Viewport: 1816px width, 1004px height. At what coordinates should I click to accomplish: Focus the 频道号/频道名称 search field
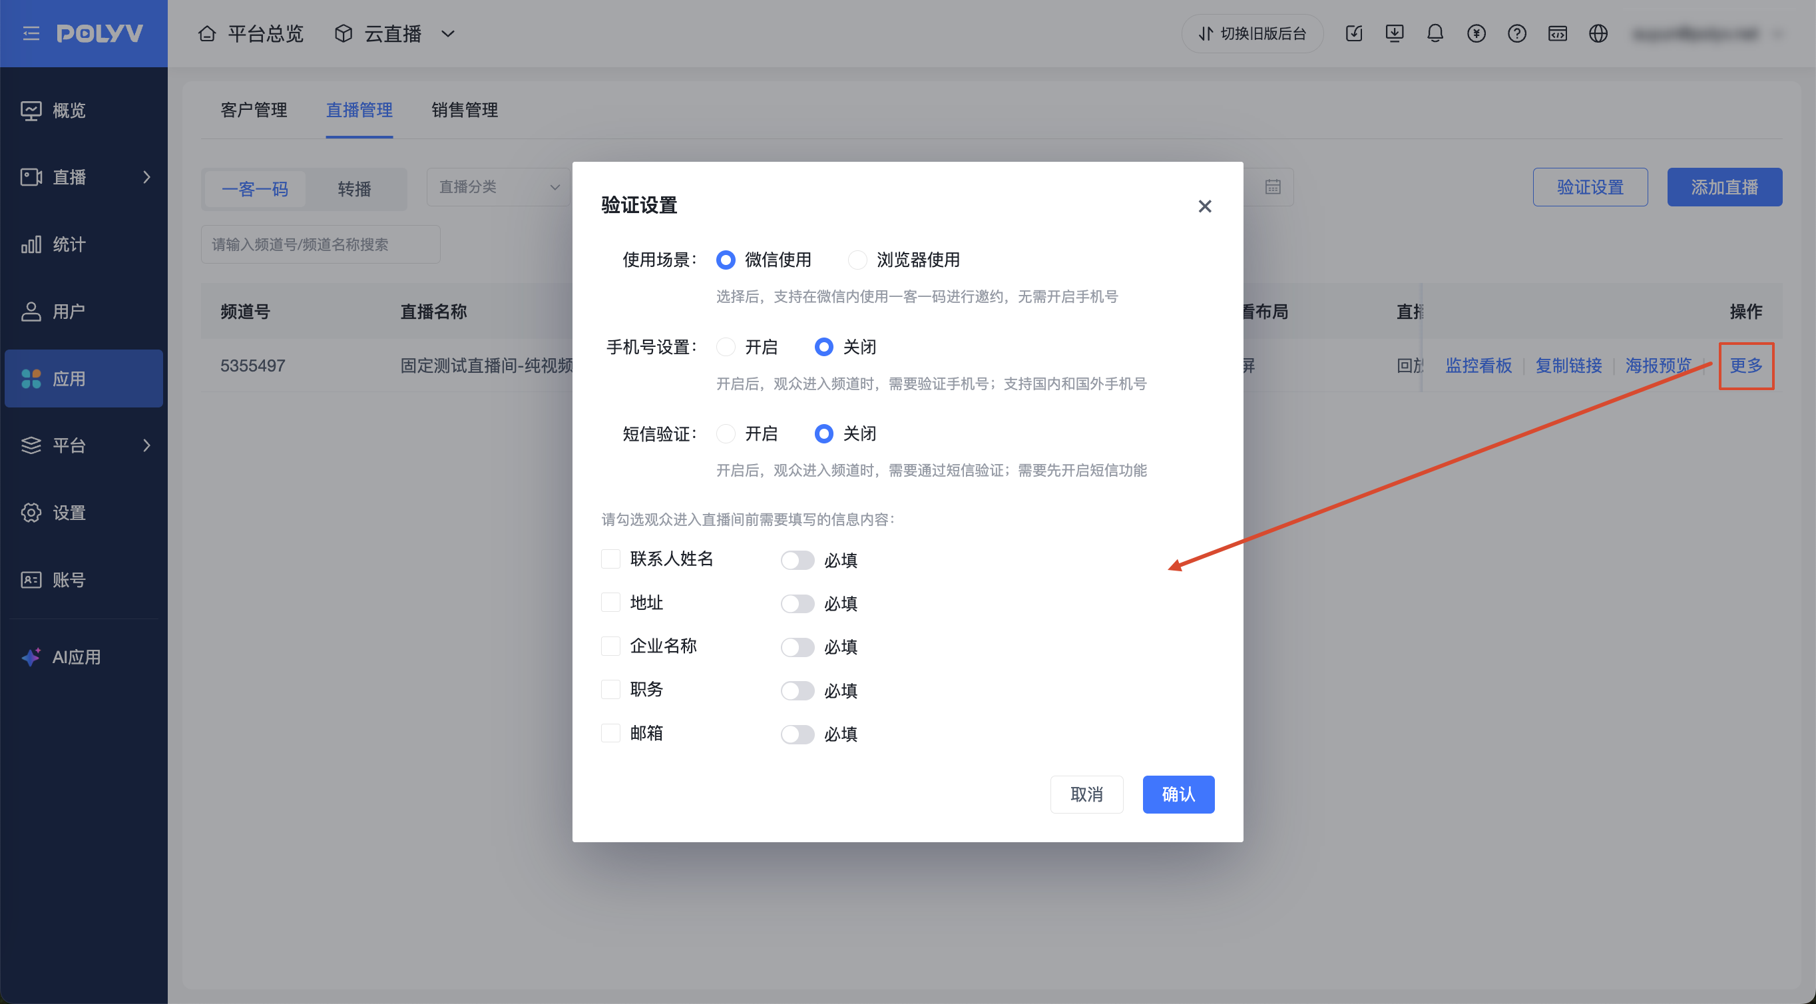click(x=321, y=244)
